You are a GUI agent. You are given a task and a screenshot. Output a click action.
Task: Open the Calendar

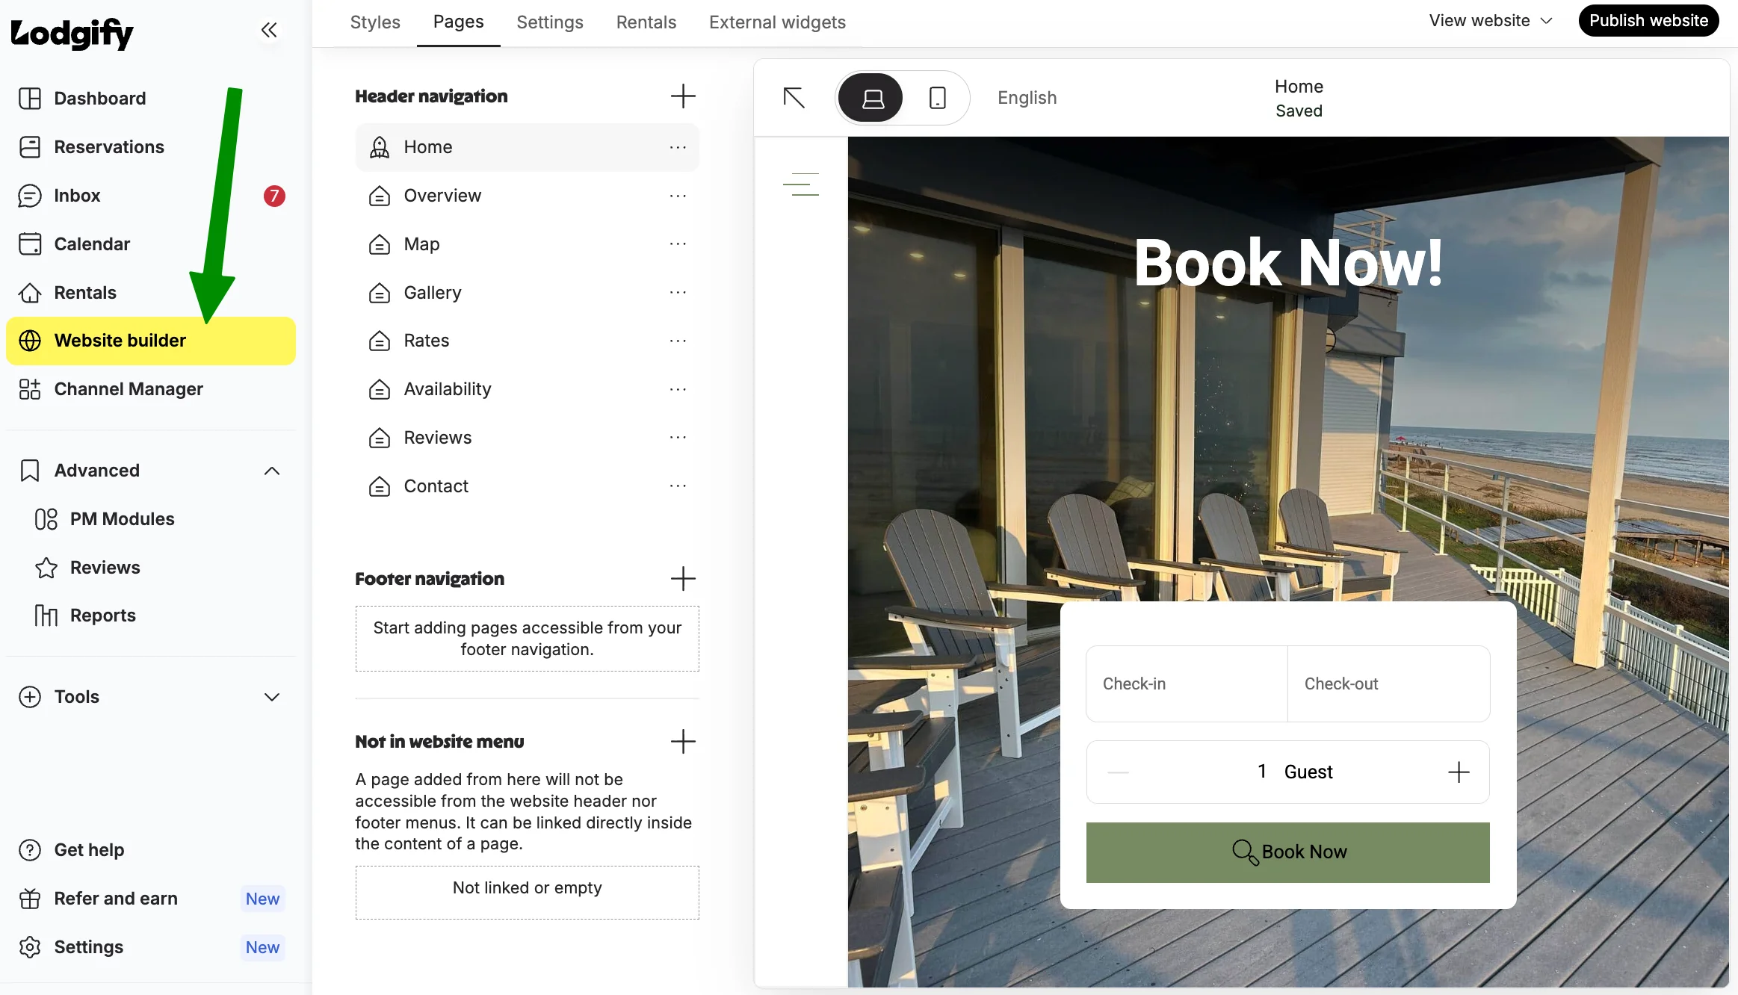tap(152, 244)
